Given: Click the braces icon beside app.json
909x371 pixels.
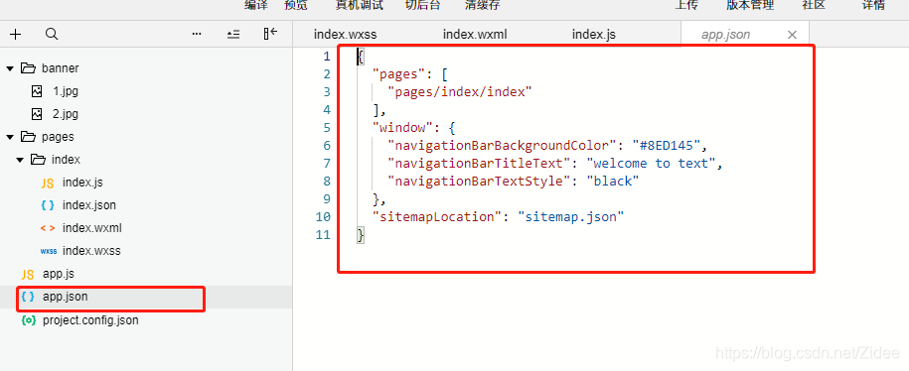Looking at the screenshot, I should [28, 297].
